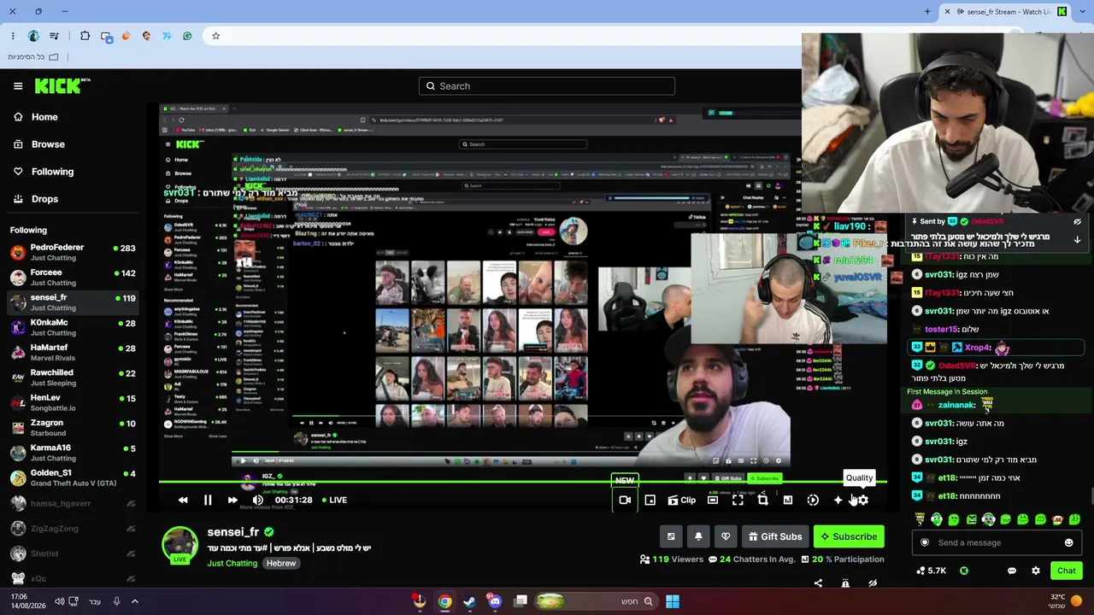Image resolution: width=1094 pixels, height=615 pixels.
Task: Collapse the pinned message with down arrow
Action: pos(1077,240)
